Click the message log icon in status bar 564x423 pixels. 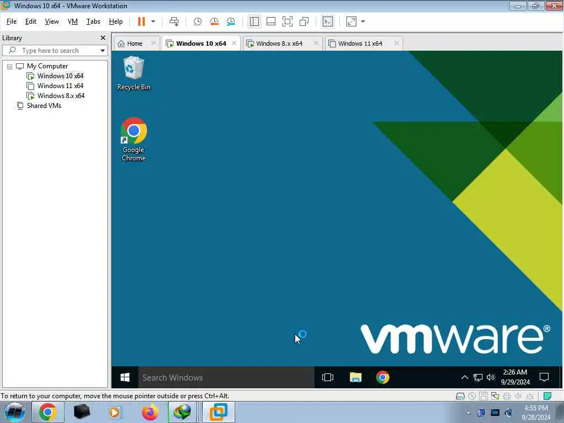coord(547,396)
